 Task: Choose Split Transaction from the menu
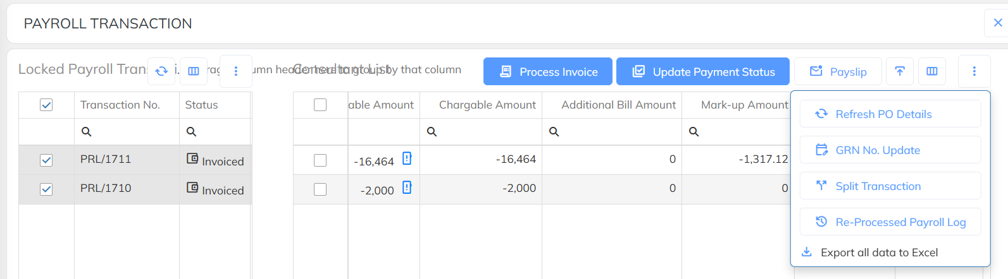click(878, 186)
